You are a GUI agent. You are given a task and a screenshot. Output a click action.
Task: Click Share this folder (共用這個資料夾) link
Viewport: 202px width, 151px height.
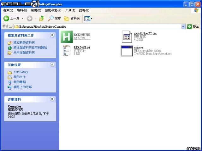[24, 53]
